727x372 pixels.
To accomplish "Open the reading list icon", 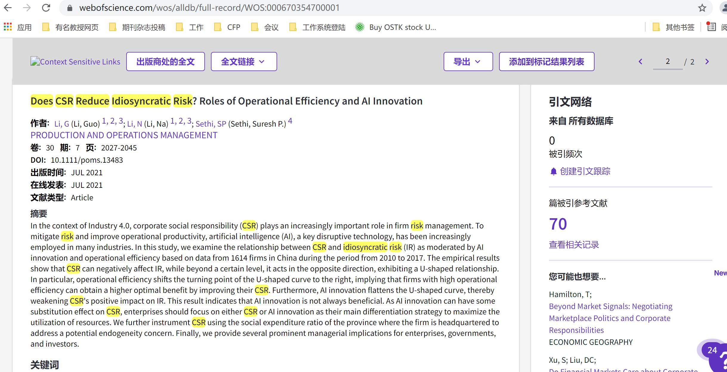I will 711,27.
